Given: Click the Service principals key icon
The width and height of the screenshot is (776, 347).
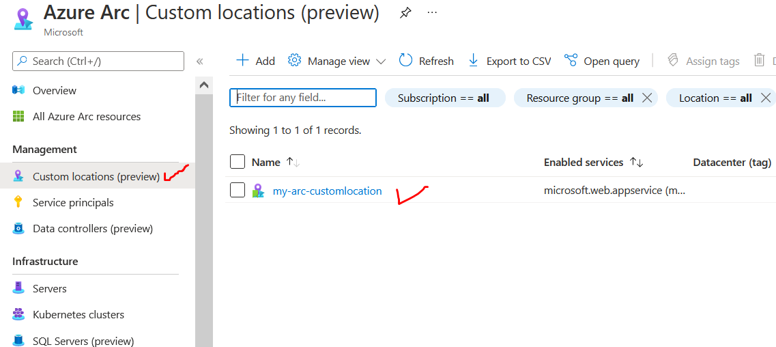Looking at the screenshot, I should (18, 202).
